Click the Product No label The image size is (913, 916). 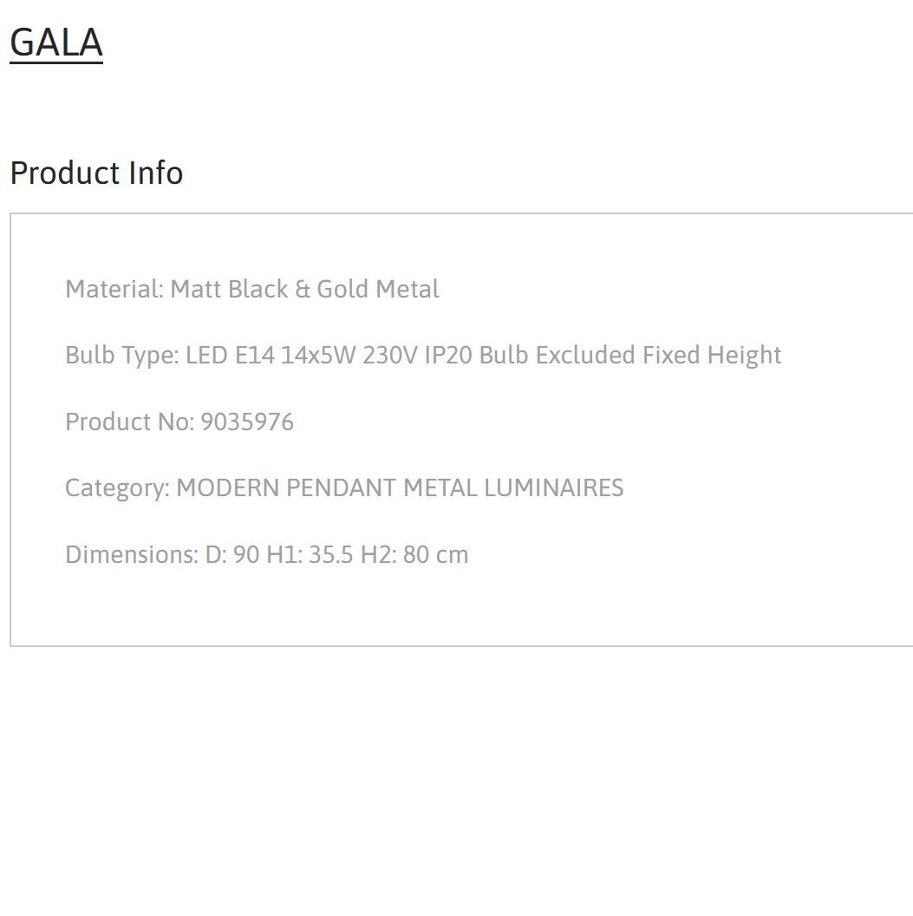click(x=129, y=422)
